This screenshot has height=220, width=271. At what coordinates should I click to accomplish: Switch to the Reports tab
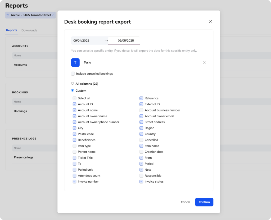pyautogui.click(x=11, y=30)
